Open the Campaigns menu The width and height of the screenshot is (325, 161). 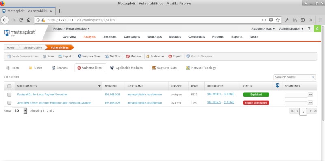click(x=132, y=37)
